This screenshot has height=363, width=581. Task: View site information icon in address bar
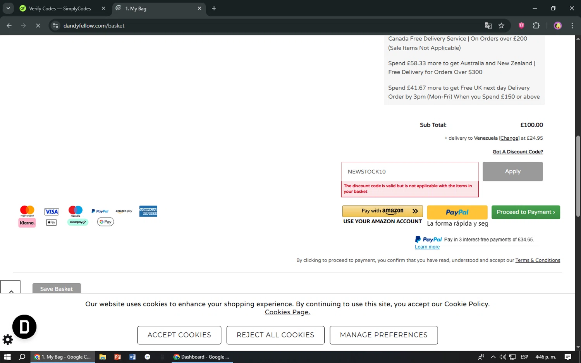[x=55, y=26]
